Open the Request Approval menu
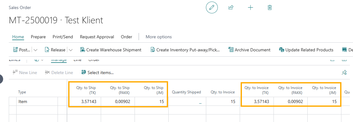 pos(97,37)
